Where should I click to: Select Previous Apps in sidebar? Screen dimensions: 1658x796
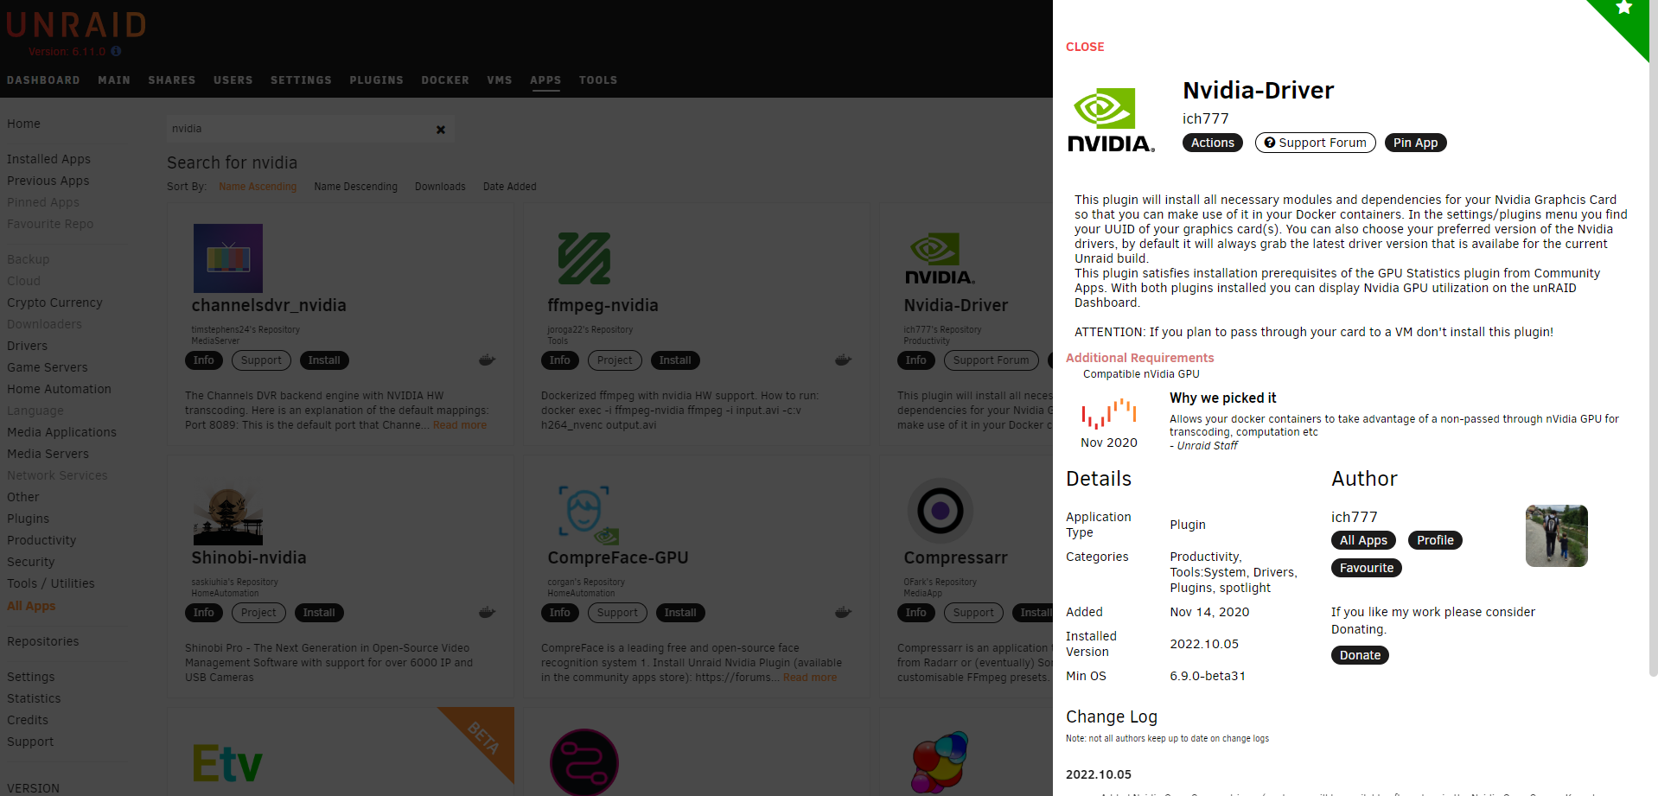(48, 181)
